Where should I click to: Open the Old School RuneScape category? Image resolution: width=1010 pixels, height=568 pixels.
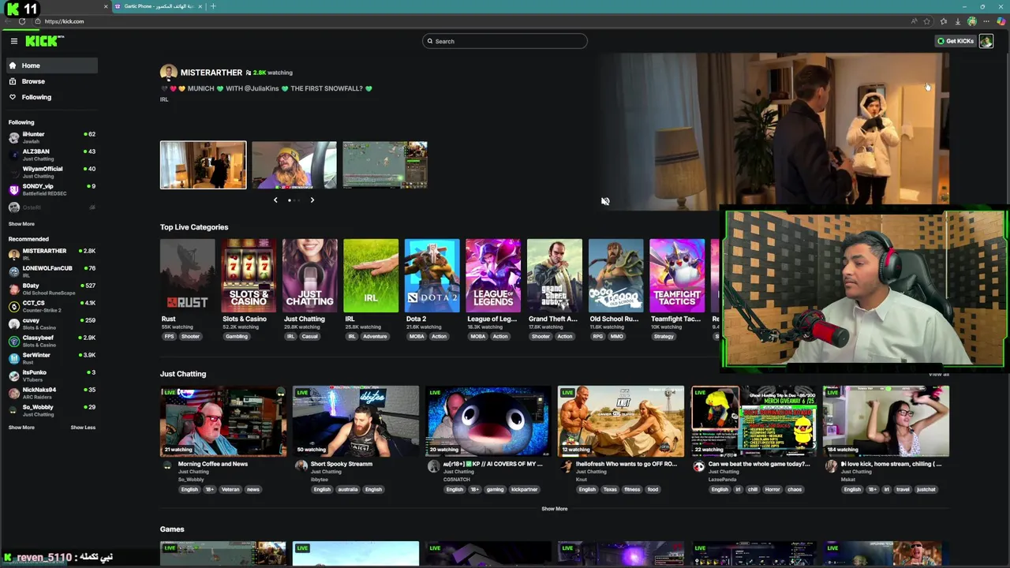click(615, 275)
